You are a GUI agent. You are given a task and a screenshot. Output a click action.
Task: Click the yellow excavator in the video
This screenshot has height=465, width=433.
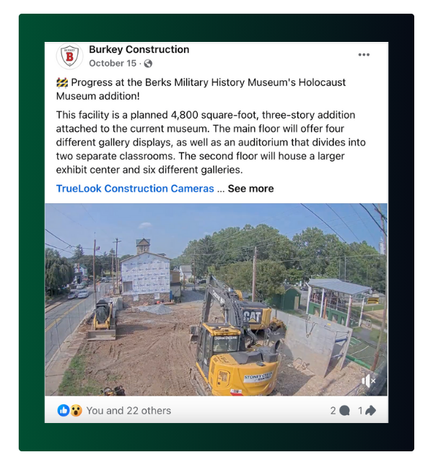tap(234, 343)
